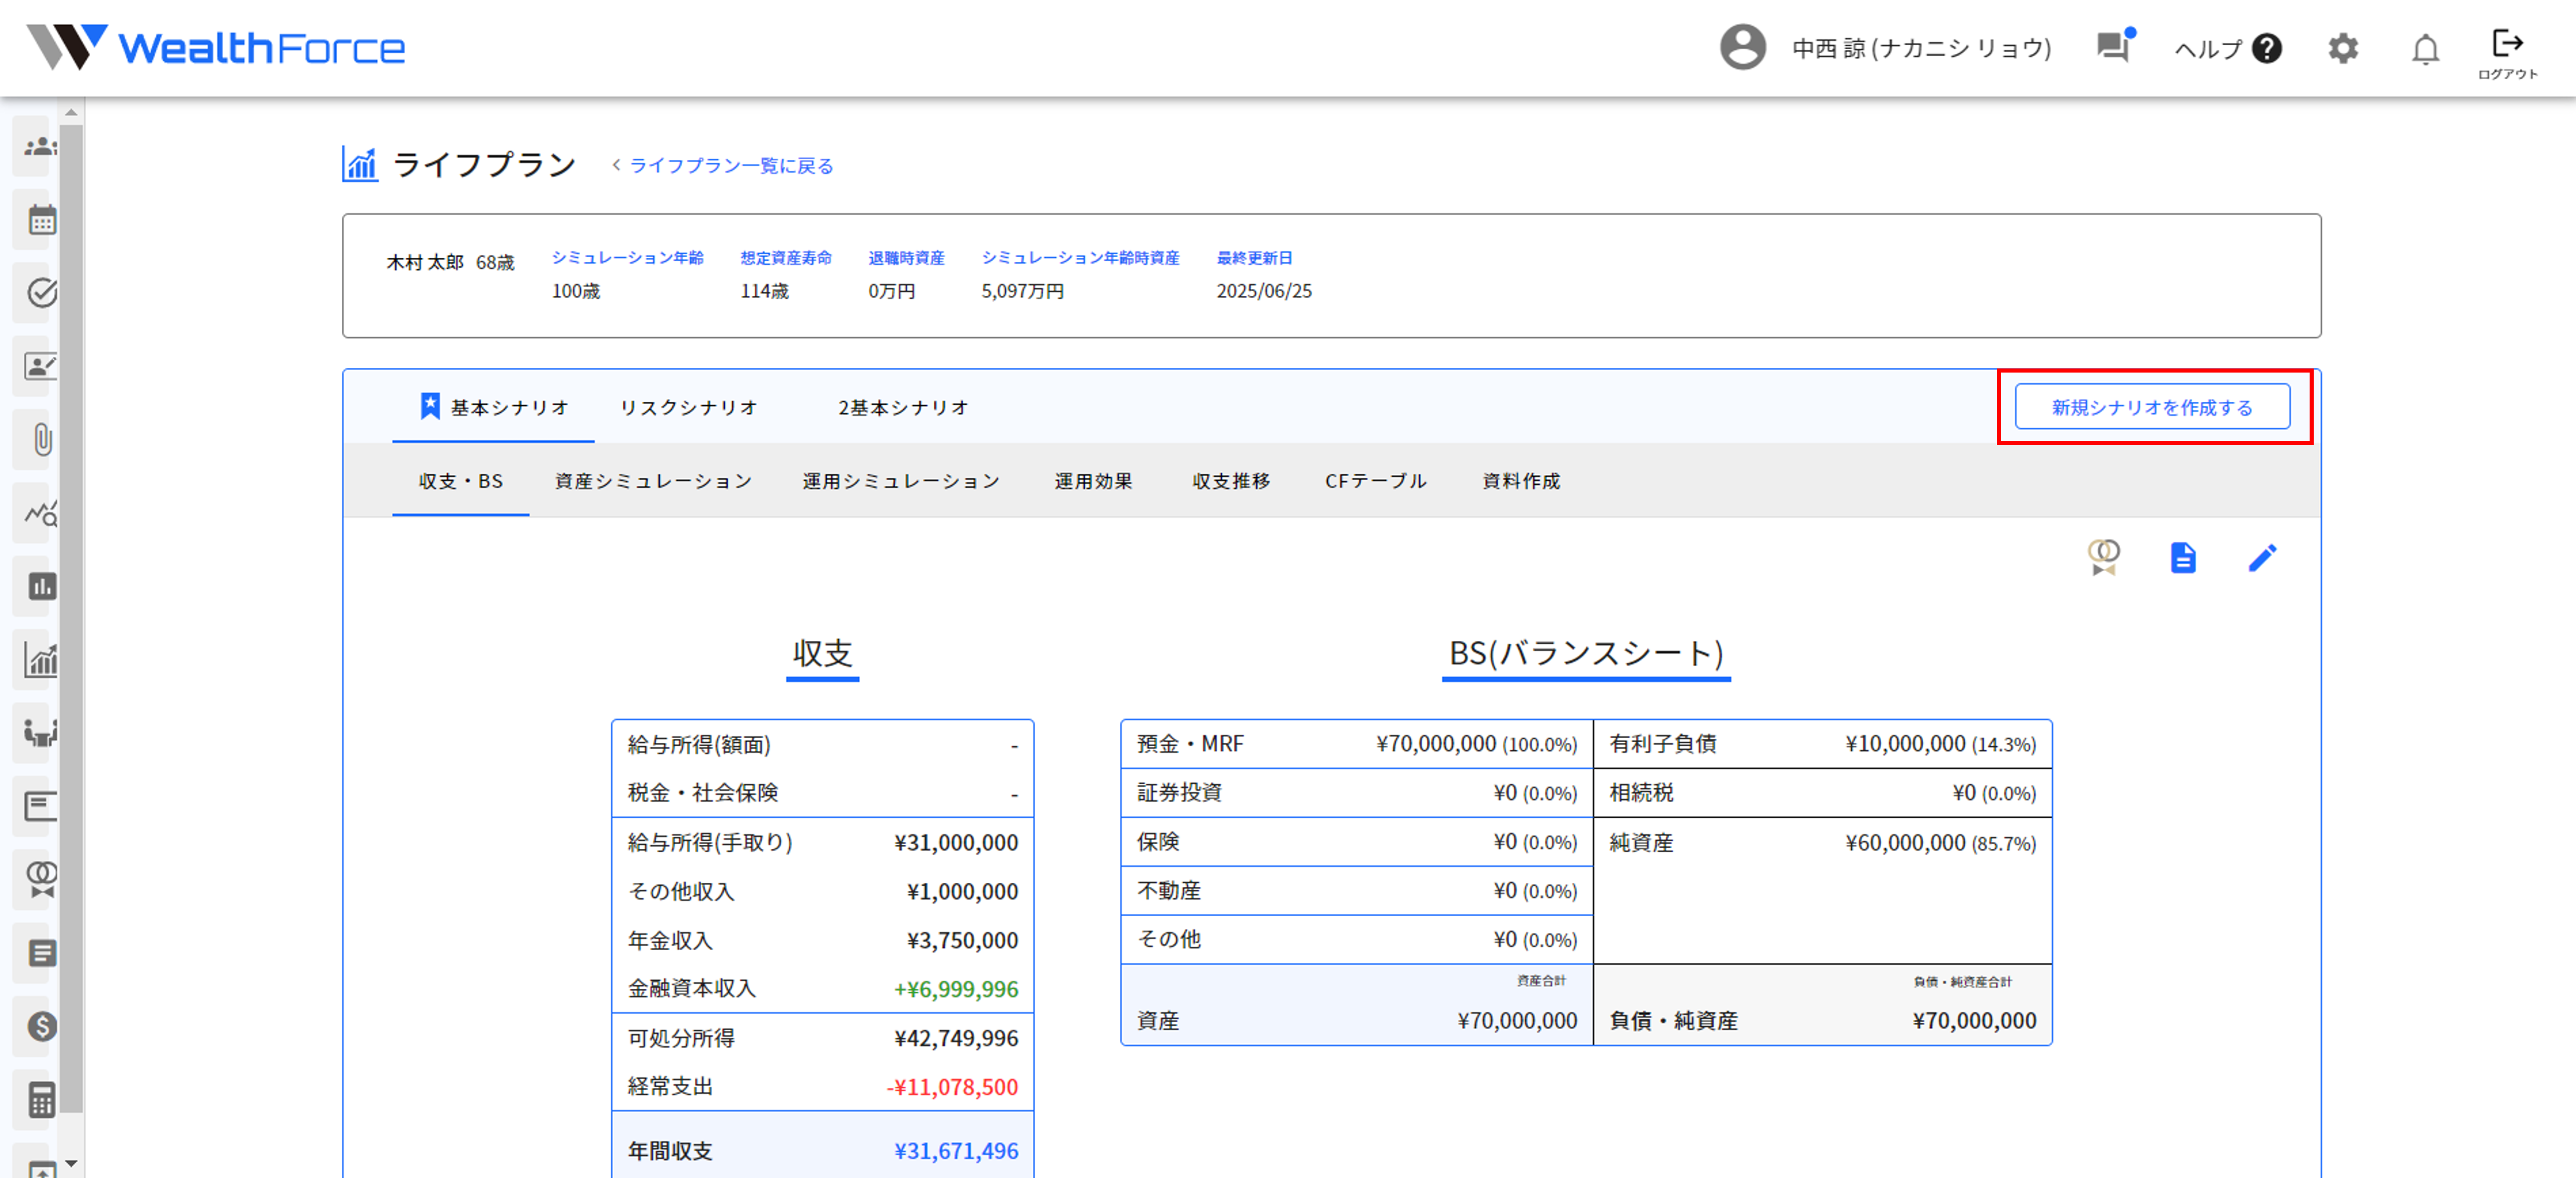The width and height of the screenshot is (2576, 1178).
Task: Open the customers group icon in sidebar
Action: coord(41,147)
